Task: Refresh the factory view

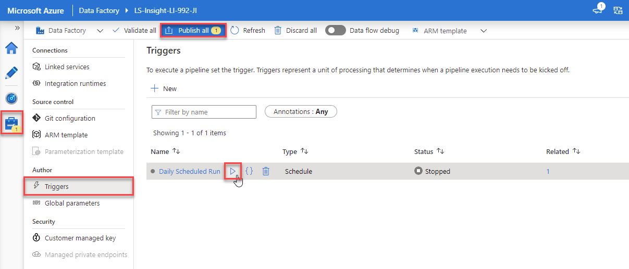Action: pyautogui.click(x=248, y=31)
